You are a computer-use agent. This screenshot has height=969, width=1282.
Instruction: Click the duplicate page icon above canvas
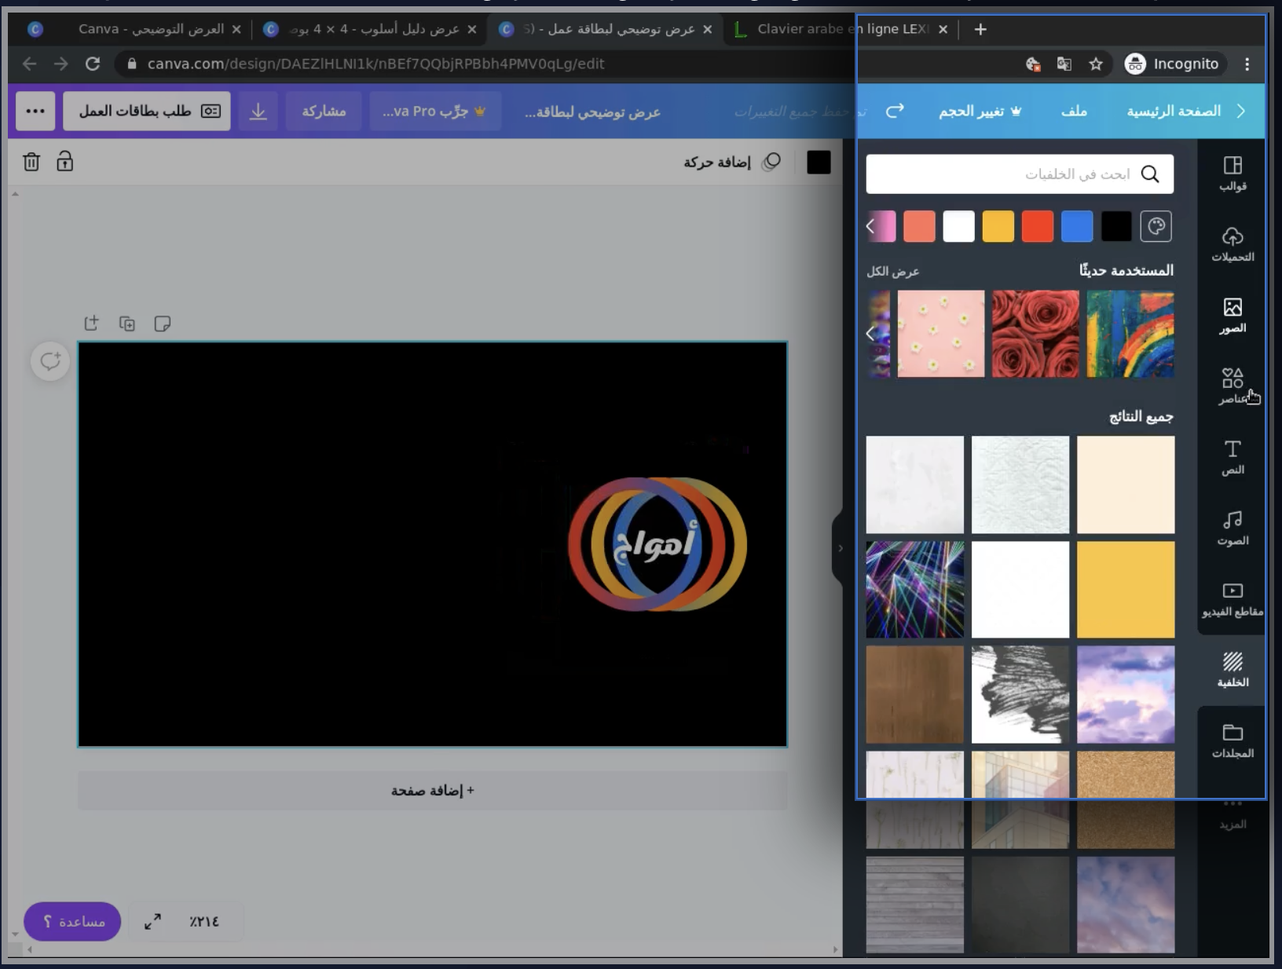tap(126, 324)
